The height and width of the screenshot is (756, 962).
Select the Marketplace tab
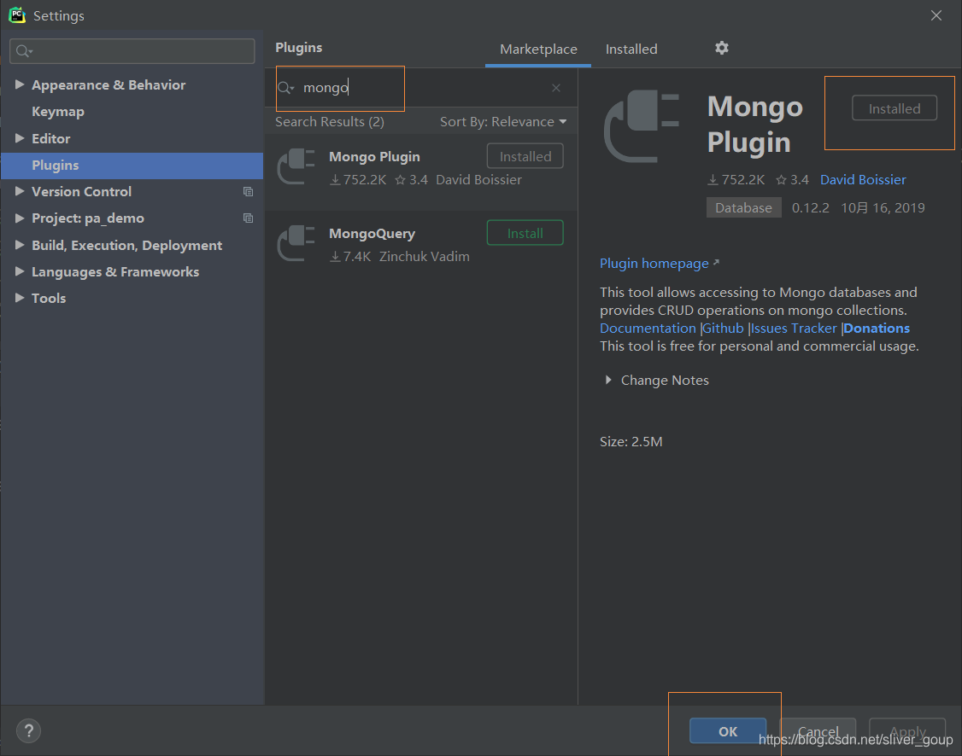(537, 49)
